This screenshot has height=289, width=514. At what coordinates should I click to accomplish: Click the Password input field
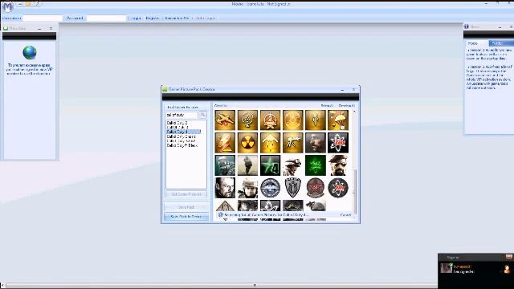[x=106, y=18]
